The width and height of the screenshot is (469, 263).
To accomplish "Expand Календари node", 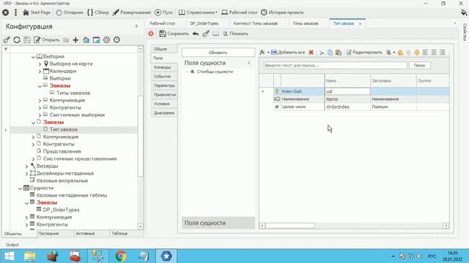I will [x=40, y=72].
